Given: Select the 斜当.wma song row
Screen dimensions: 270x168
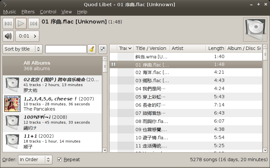Looking at the screenshot, I should click(186, 56).
